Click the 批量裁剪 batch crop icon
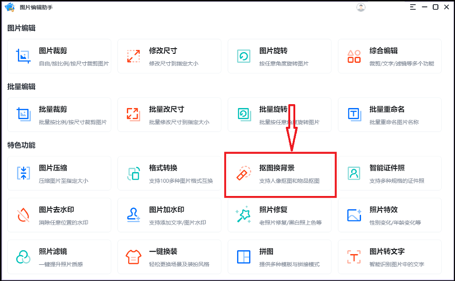455x281 pixels. (23, 114)
